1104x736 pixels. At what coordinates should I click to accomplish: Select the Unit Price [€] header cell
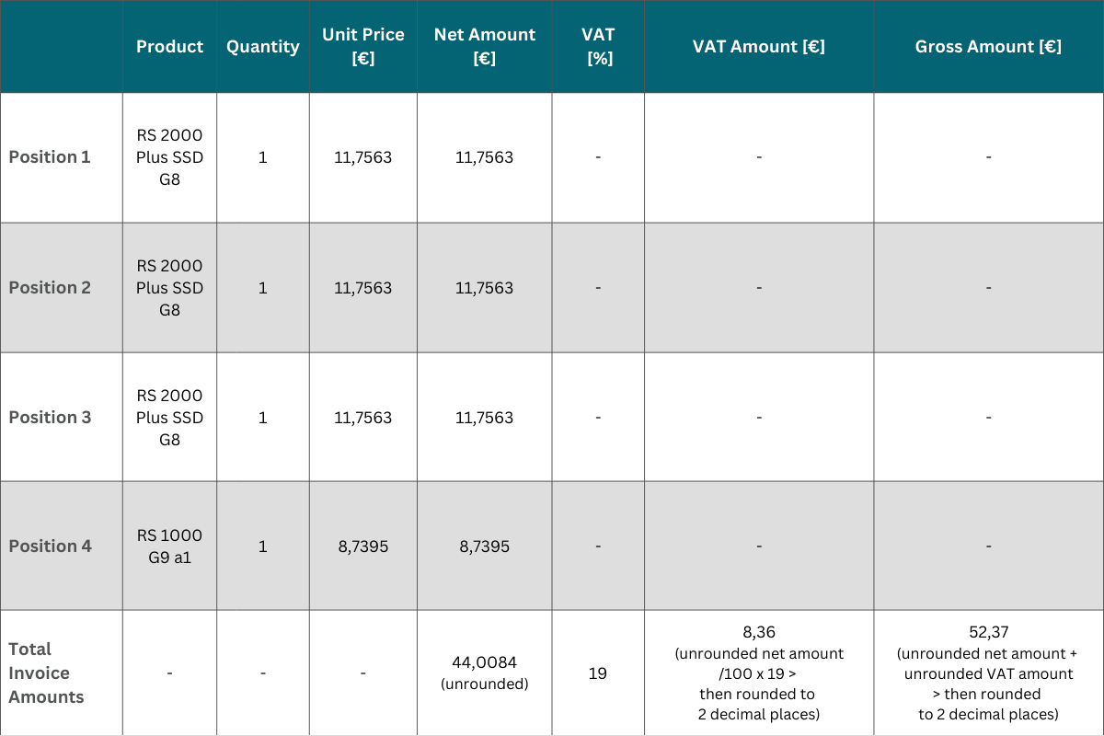(x=362, y=46)
